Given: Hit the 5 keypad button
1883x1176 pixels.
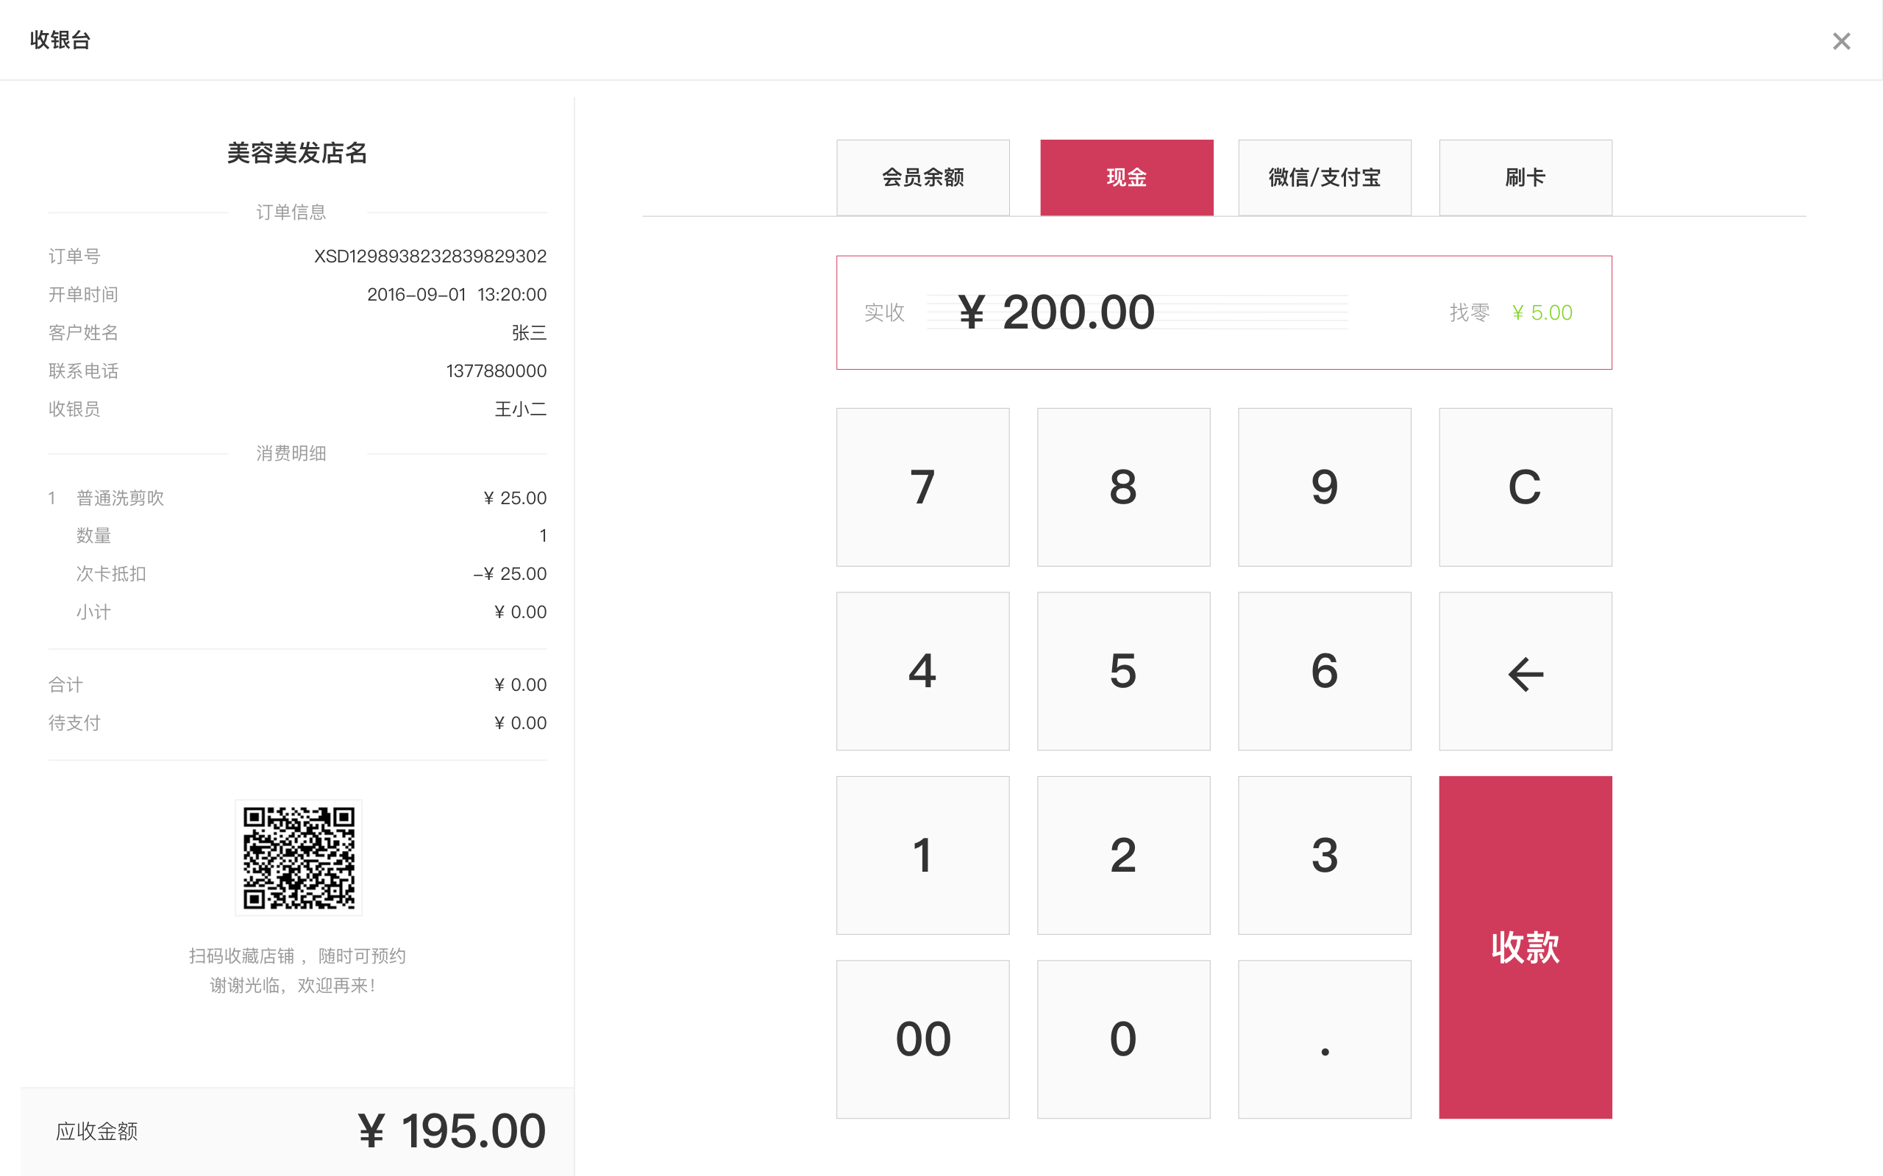Looking at the screenshot, I should [1122, 671].
